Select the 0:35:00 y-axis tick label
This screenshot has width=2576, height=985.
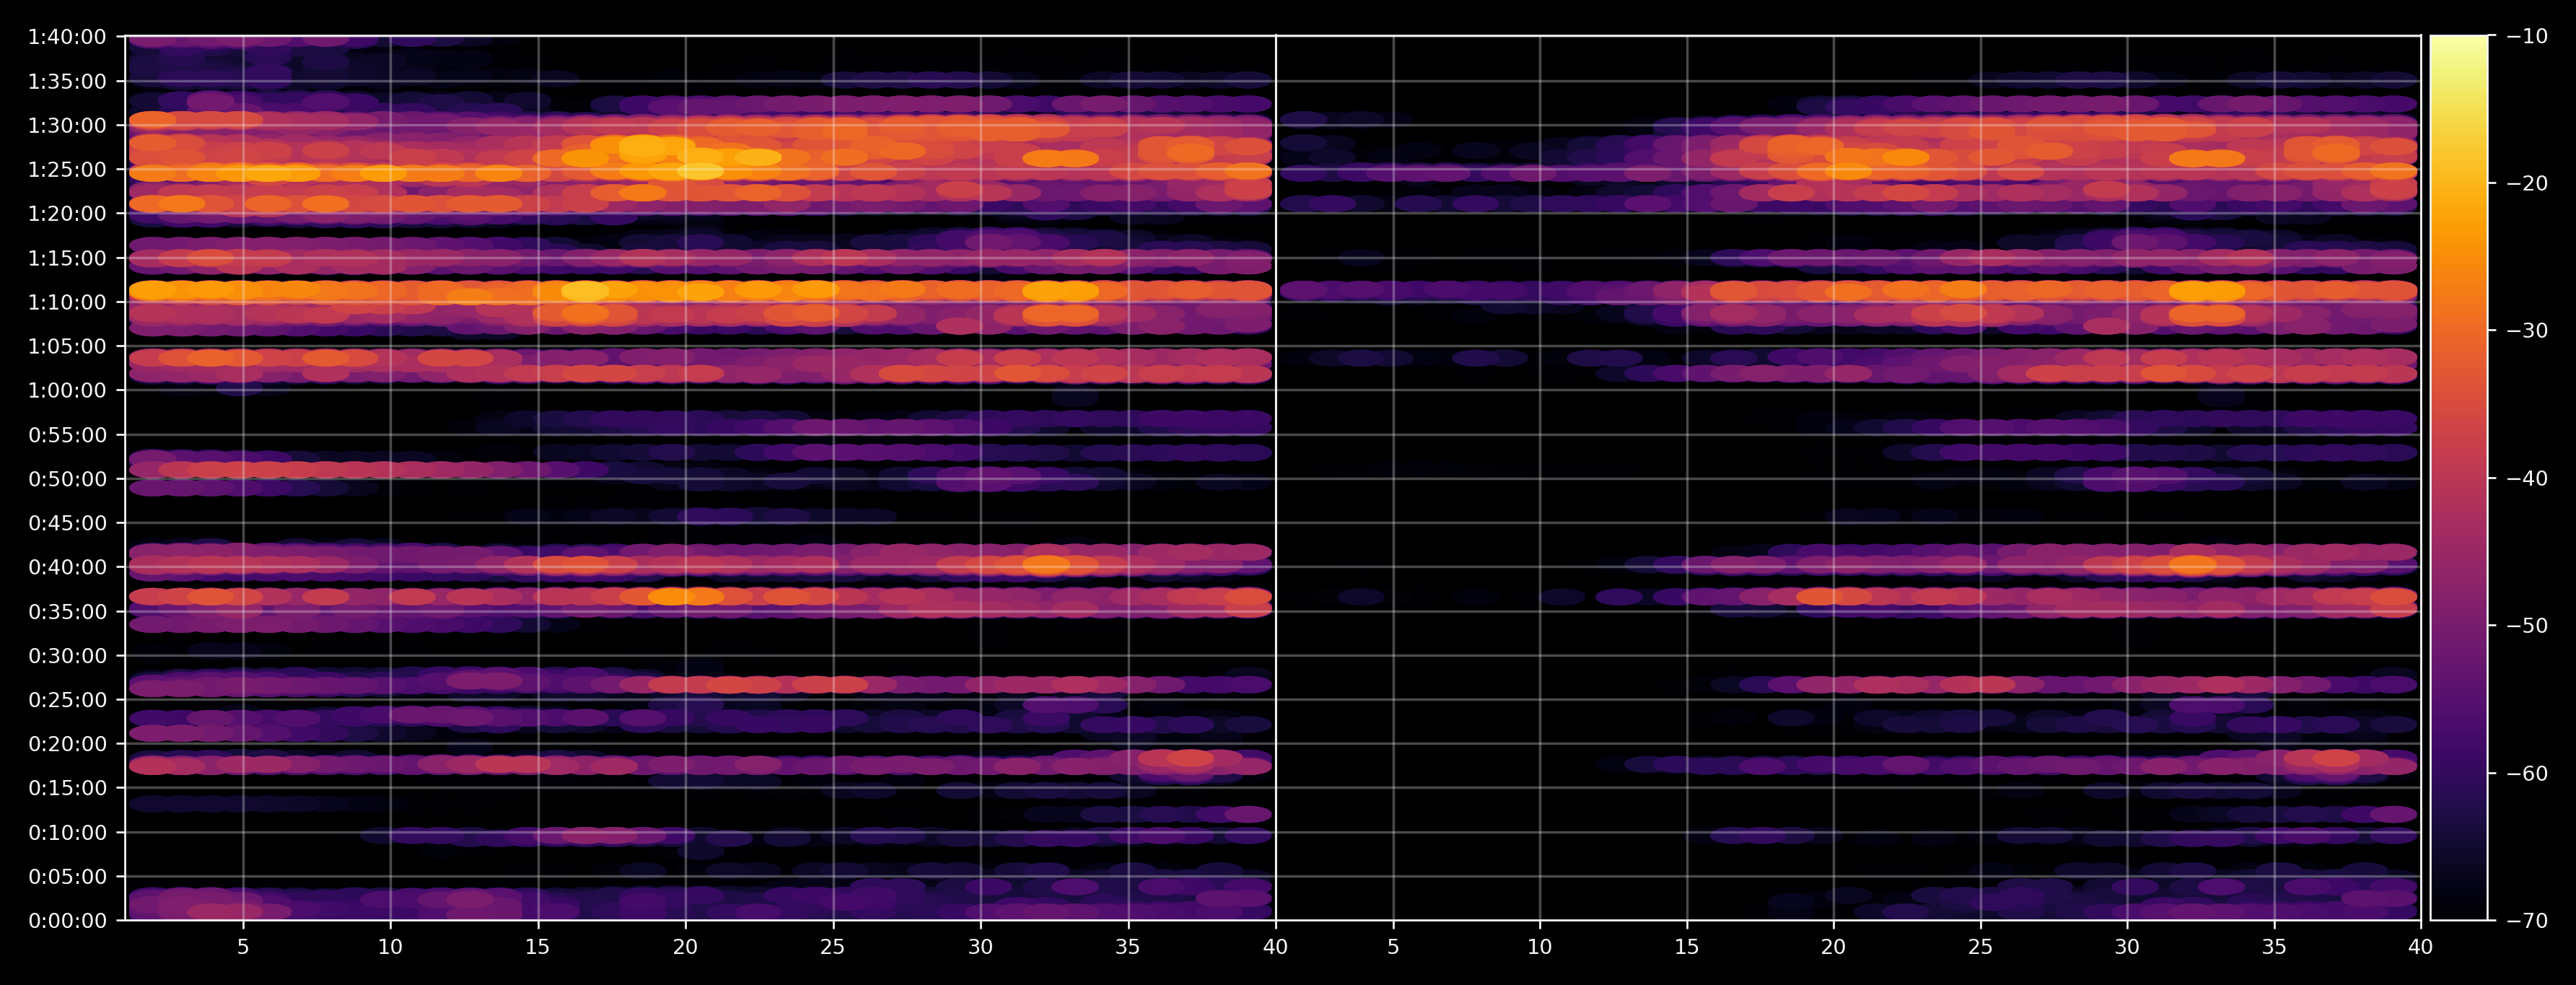point(67,611)
